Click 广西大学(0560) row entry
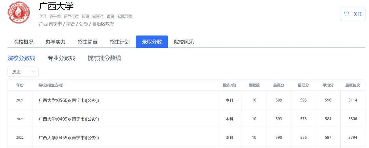 pyautogui.click(x=69, y=100)
